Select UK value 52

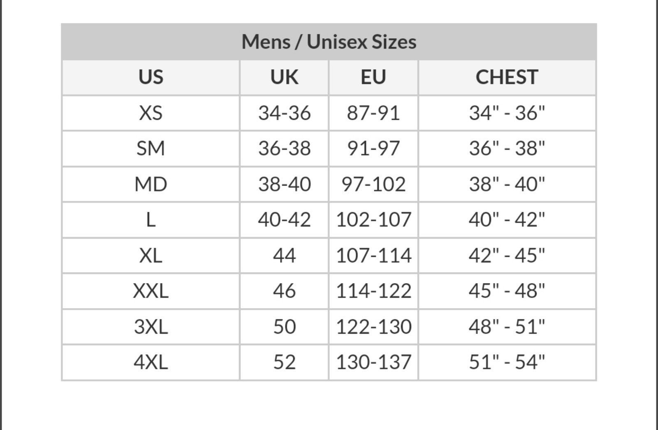pos(284,363)
